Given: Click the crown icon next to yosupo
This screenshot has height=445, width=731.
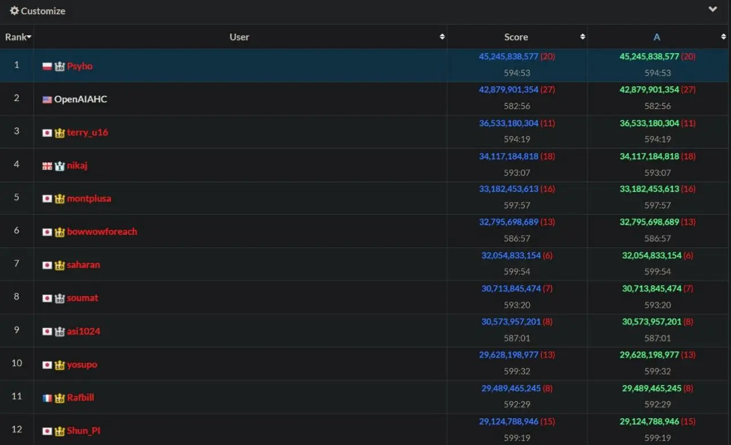Looking at the screenshot, I should pyautogui.click(x=59, y=364).
